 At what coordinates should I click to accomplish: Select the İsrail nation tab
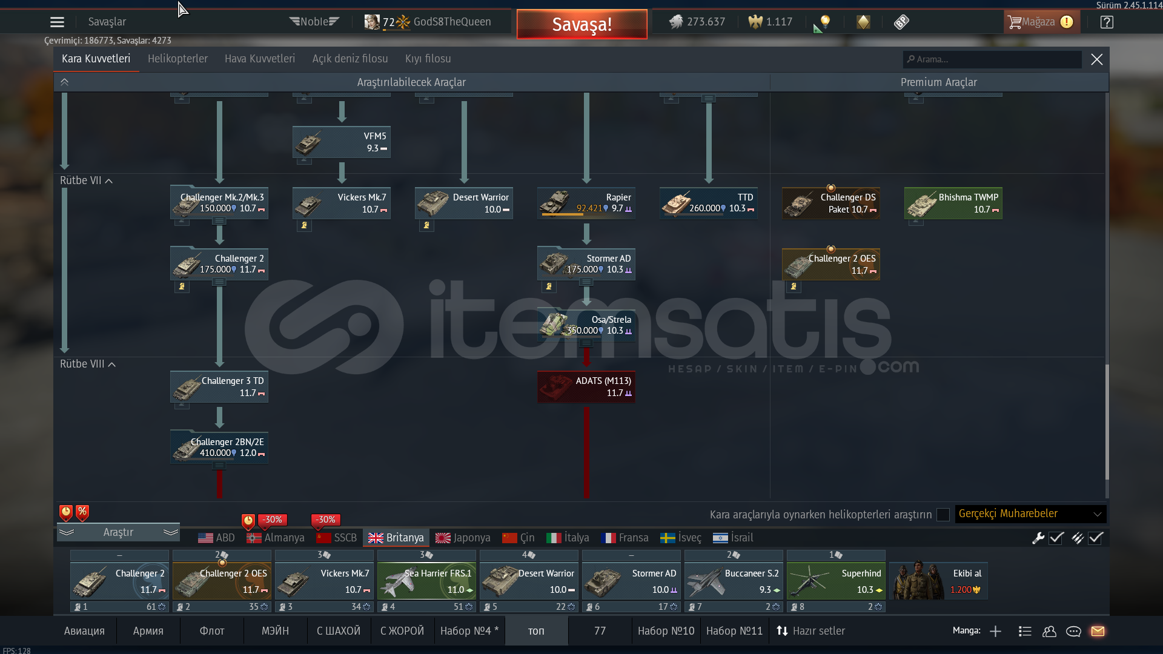click(x=733, y=538)
